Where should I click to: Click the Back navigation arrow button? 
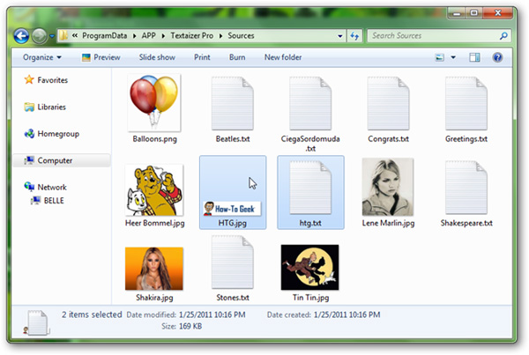[21, 36]
